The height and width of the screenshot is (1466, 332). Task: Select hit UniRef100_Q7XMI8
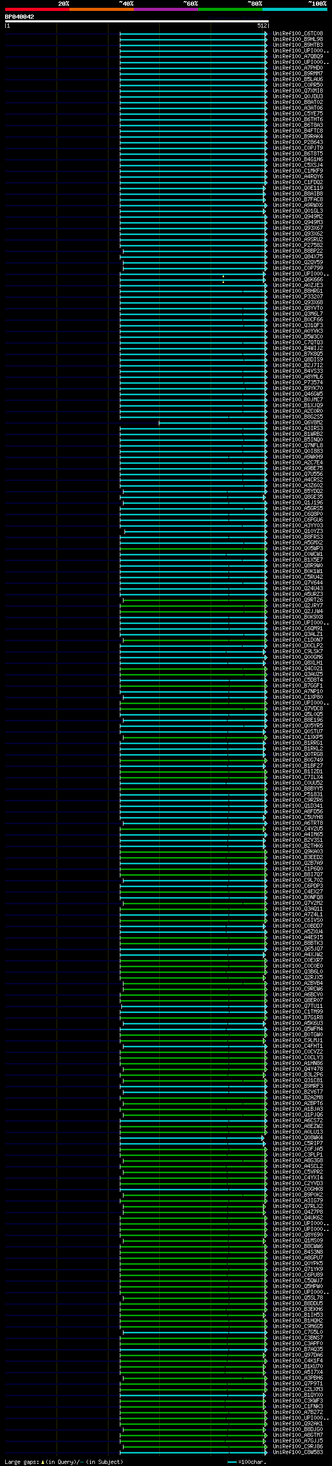click(297, 90)
